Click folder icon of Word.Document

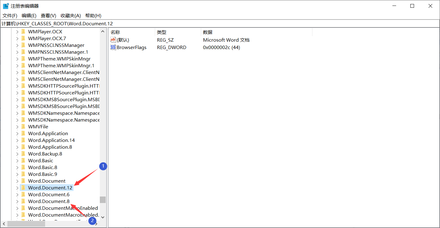click(23, 181)
